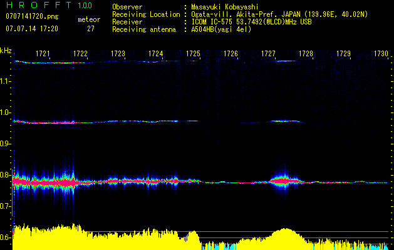Click the HROFFT 1.0.0 title text
The image size is (394, 250).
pos(49,5)
